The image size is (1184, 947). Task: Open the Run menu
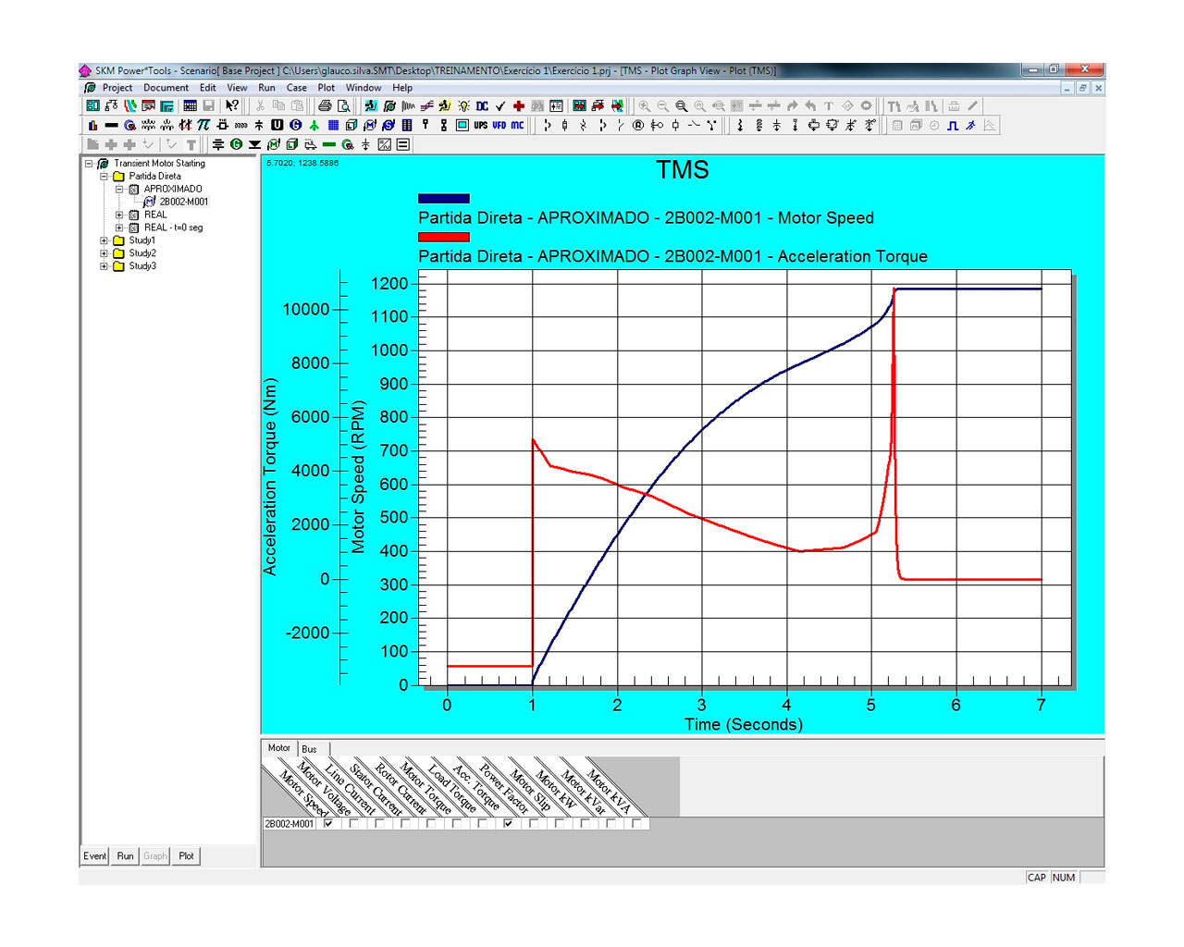coord(266,88)
